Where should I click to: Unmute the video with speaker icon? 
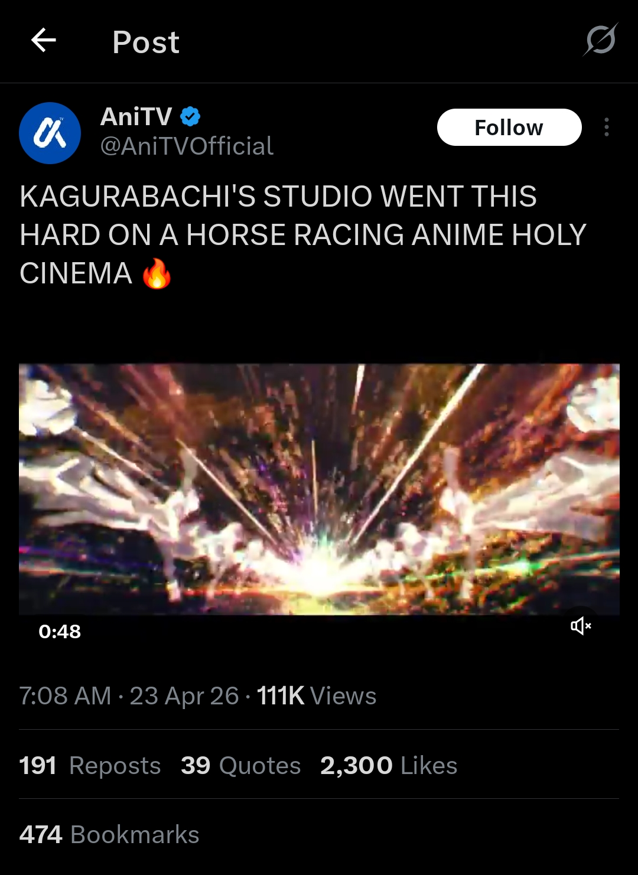pos(581,625)
